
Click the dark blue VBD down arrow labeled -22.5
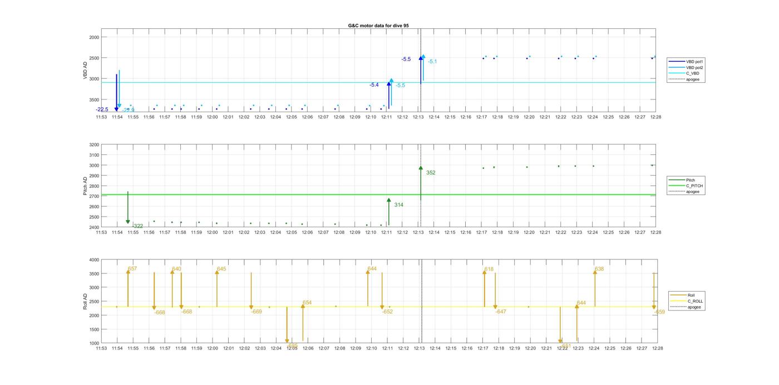point(116,92)
